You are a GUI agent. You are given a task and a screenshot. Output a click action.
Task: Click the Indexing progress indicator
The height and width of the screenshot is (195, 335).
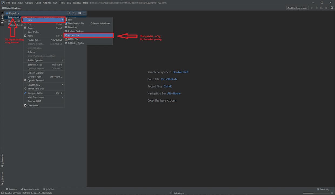click(177, 193)
